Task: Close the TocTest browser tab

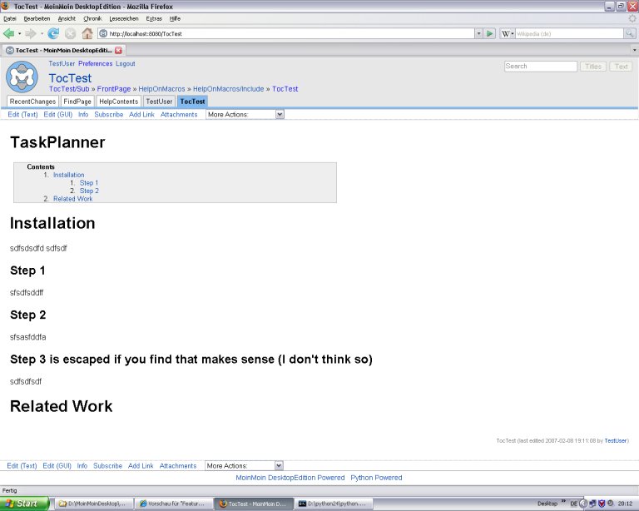Action: [119, 50]
